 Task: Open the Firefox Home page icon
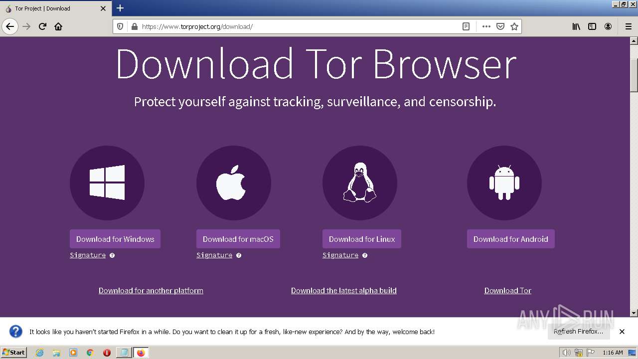[x=58, y=26]
